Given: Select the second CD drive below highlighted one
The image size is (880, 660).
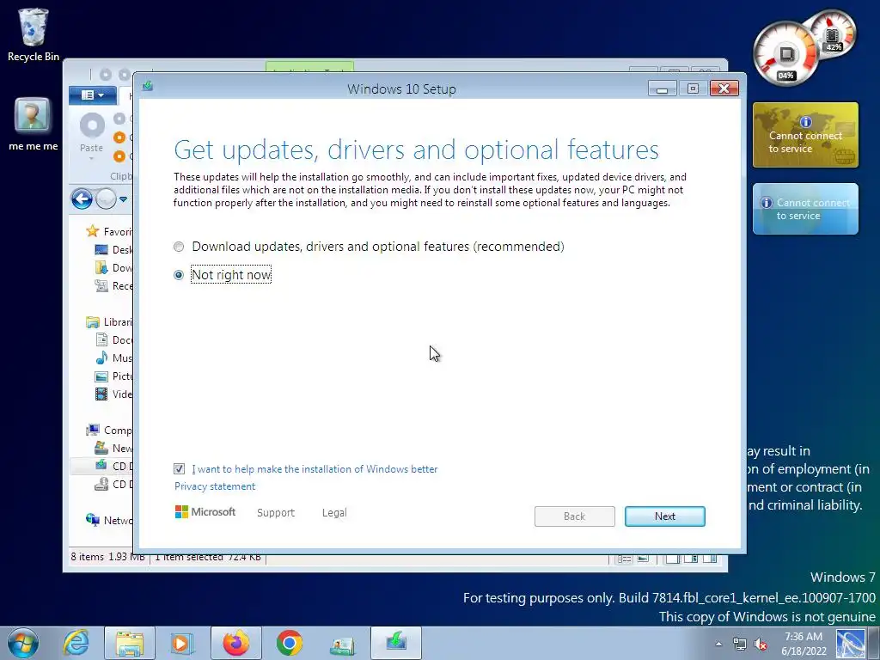Looking at the screenshot, I should point(114,484).
